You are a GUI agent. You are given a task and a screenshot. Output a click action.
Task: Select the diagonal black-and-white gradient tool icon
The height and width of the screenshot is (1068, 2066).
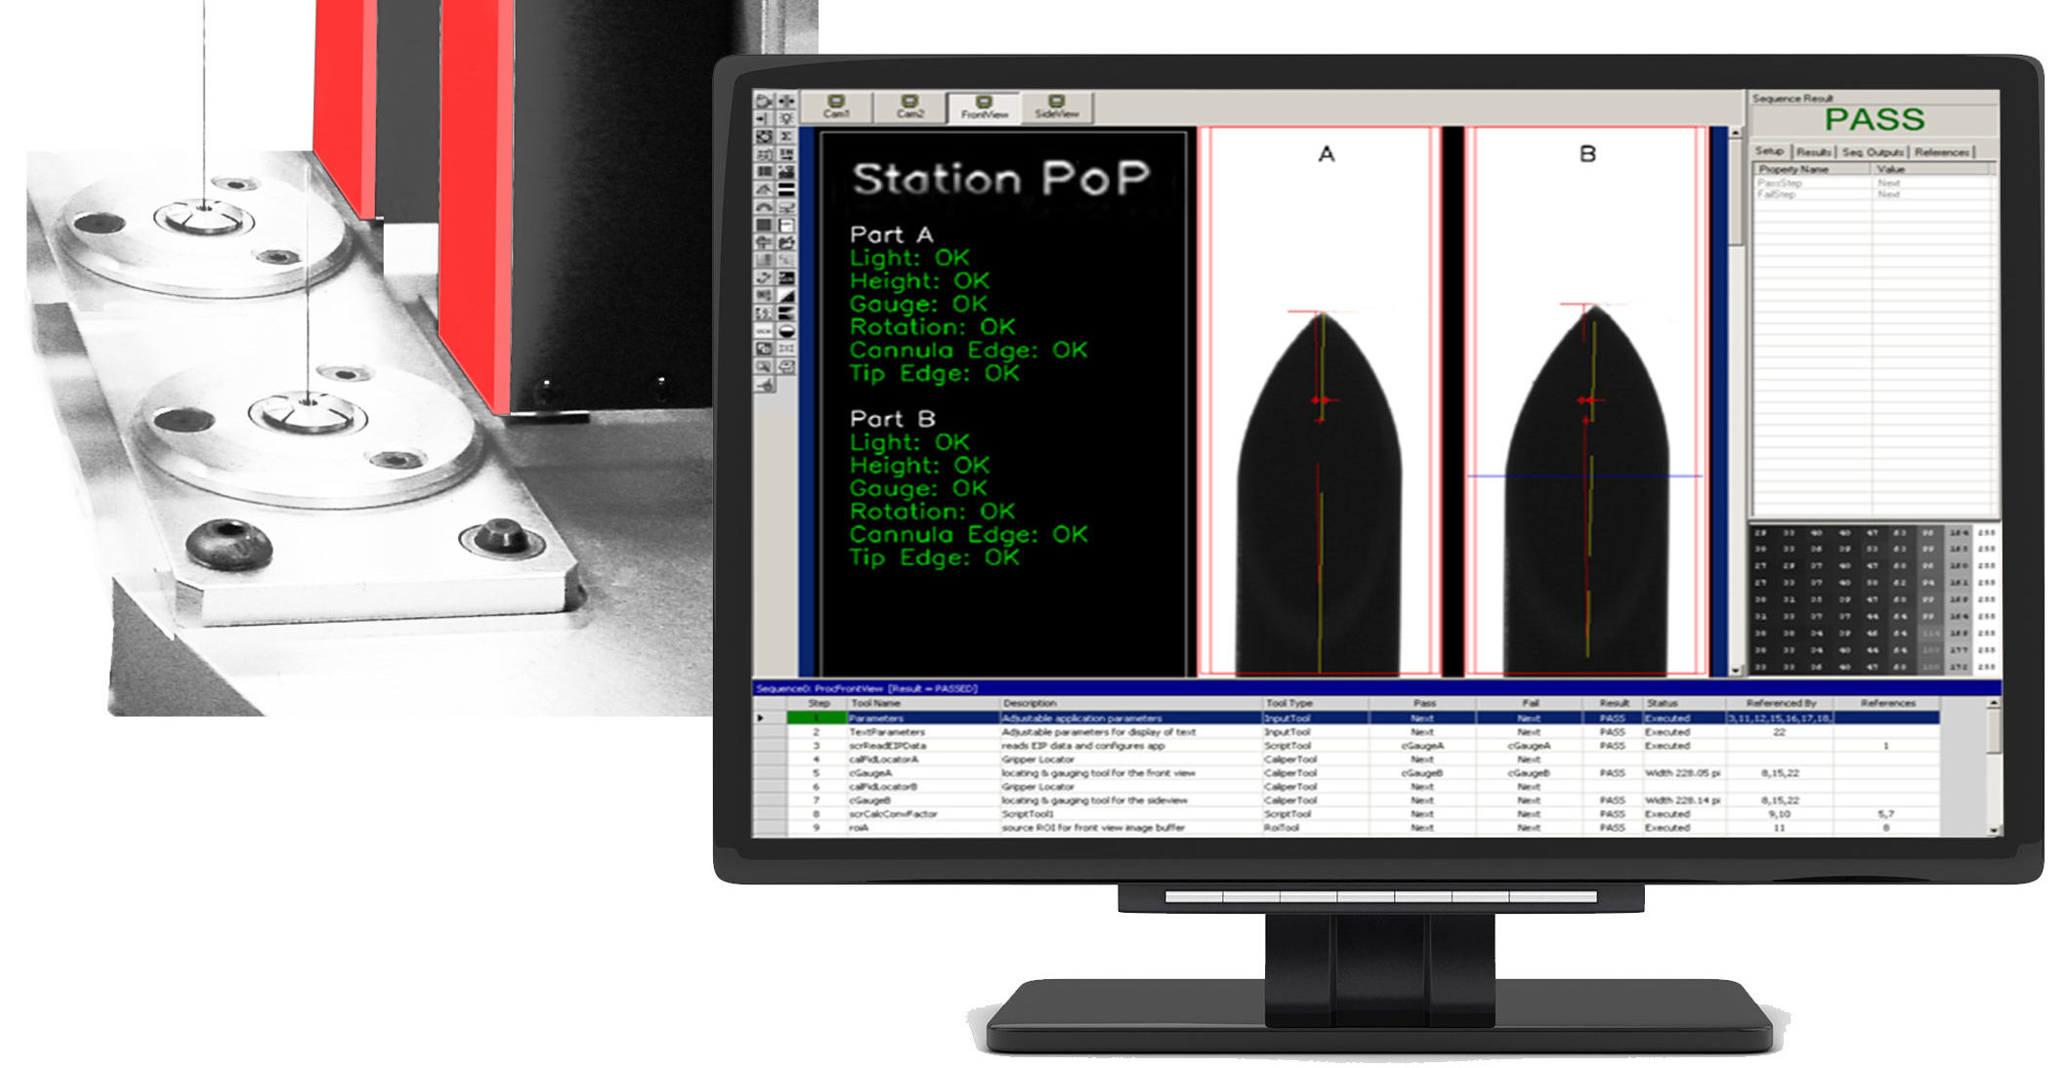786,296
